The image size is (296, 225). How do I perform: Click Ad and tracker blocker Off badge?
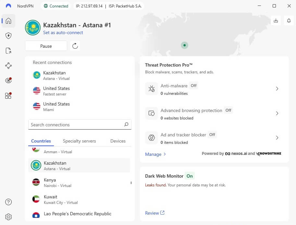(x=212, y=134)
